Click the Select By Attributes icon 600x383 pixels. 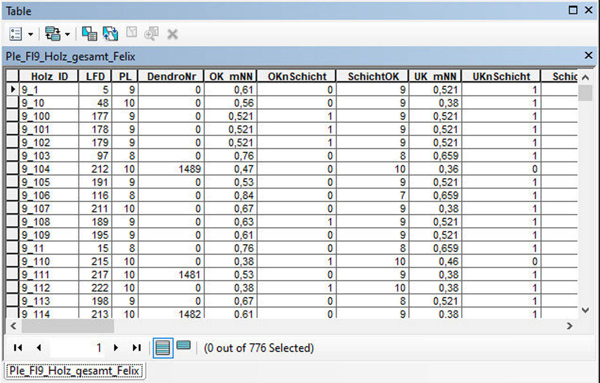(x=89, y=34)
